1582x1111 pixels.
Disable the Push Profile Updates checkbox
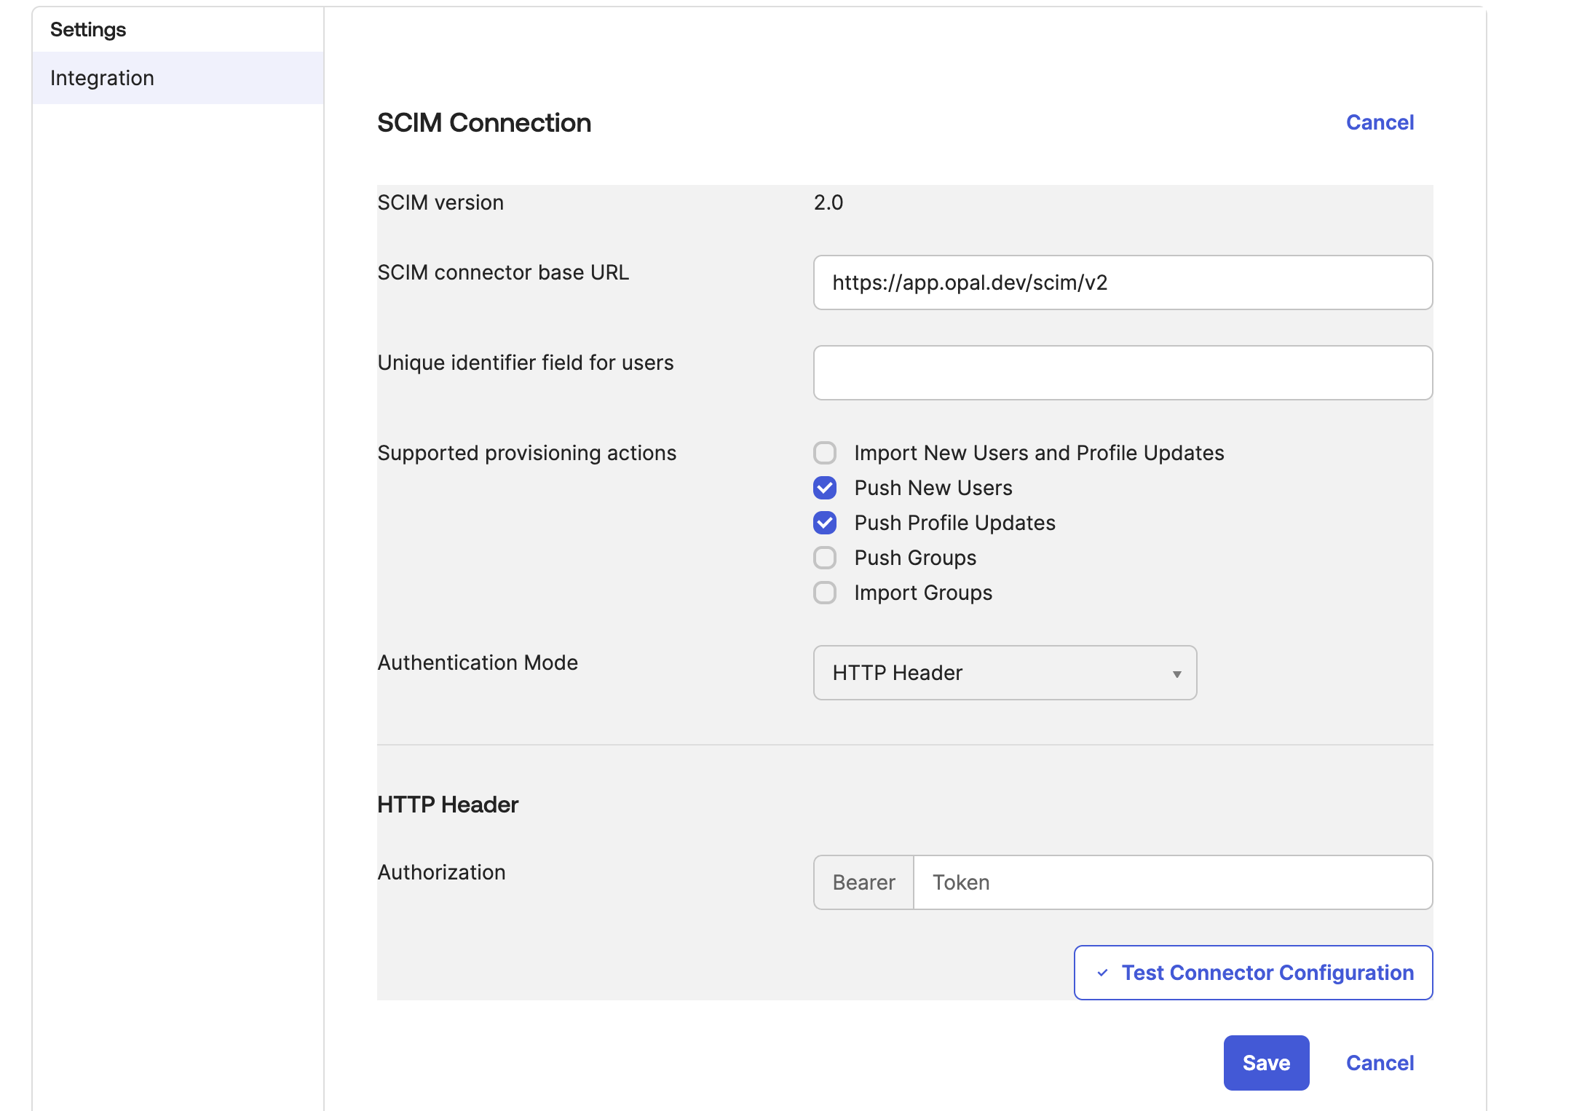(x=825, y=523)
